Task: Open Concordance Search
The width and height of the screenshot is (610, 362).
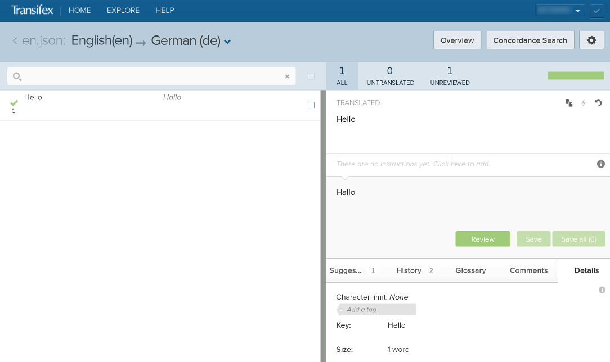Action: pyautogui.click(x=530, y=40)
